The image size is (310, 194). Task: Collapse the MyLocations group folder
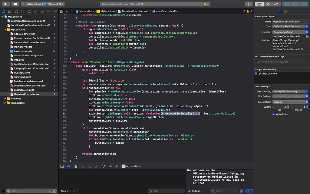click(5, 29)
